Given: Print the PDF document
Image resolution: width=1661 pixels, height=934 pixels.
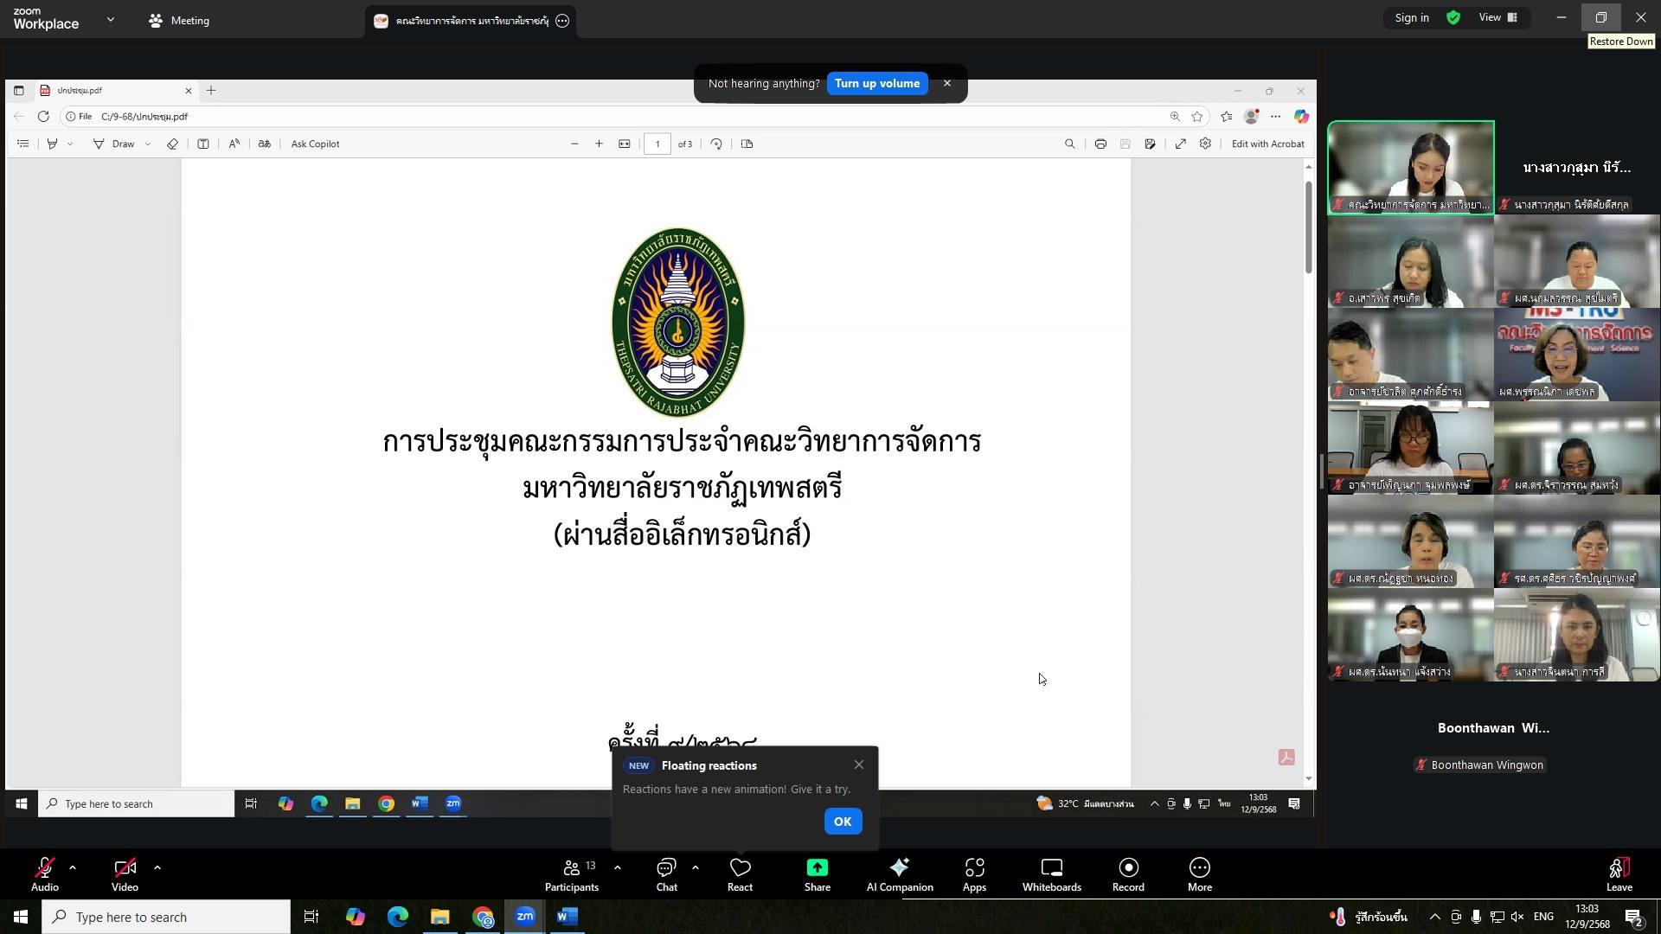Looking at the screenshot, I should pos(1100,144).
